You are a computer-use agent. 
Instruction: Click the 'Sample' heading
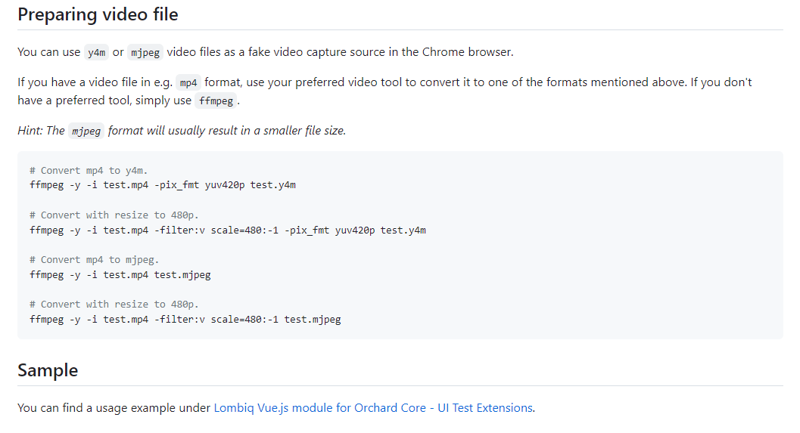tap(48, 370)
